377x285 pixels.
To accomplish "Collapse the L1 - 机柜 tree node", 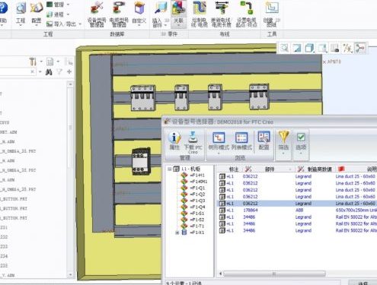I will click(x=169, y=169).
